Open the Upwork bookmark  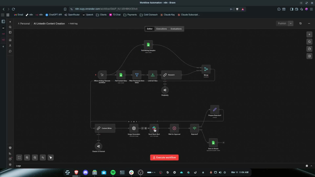click(88, 15)
